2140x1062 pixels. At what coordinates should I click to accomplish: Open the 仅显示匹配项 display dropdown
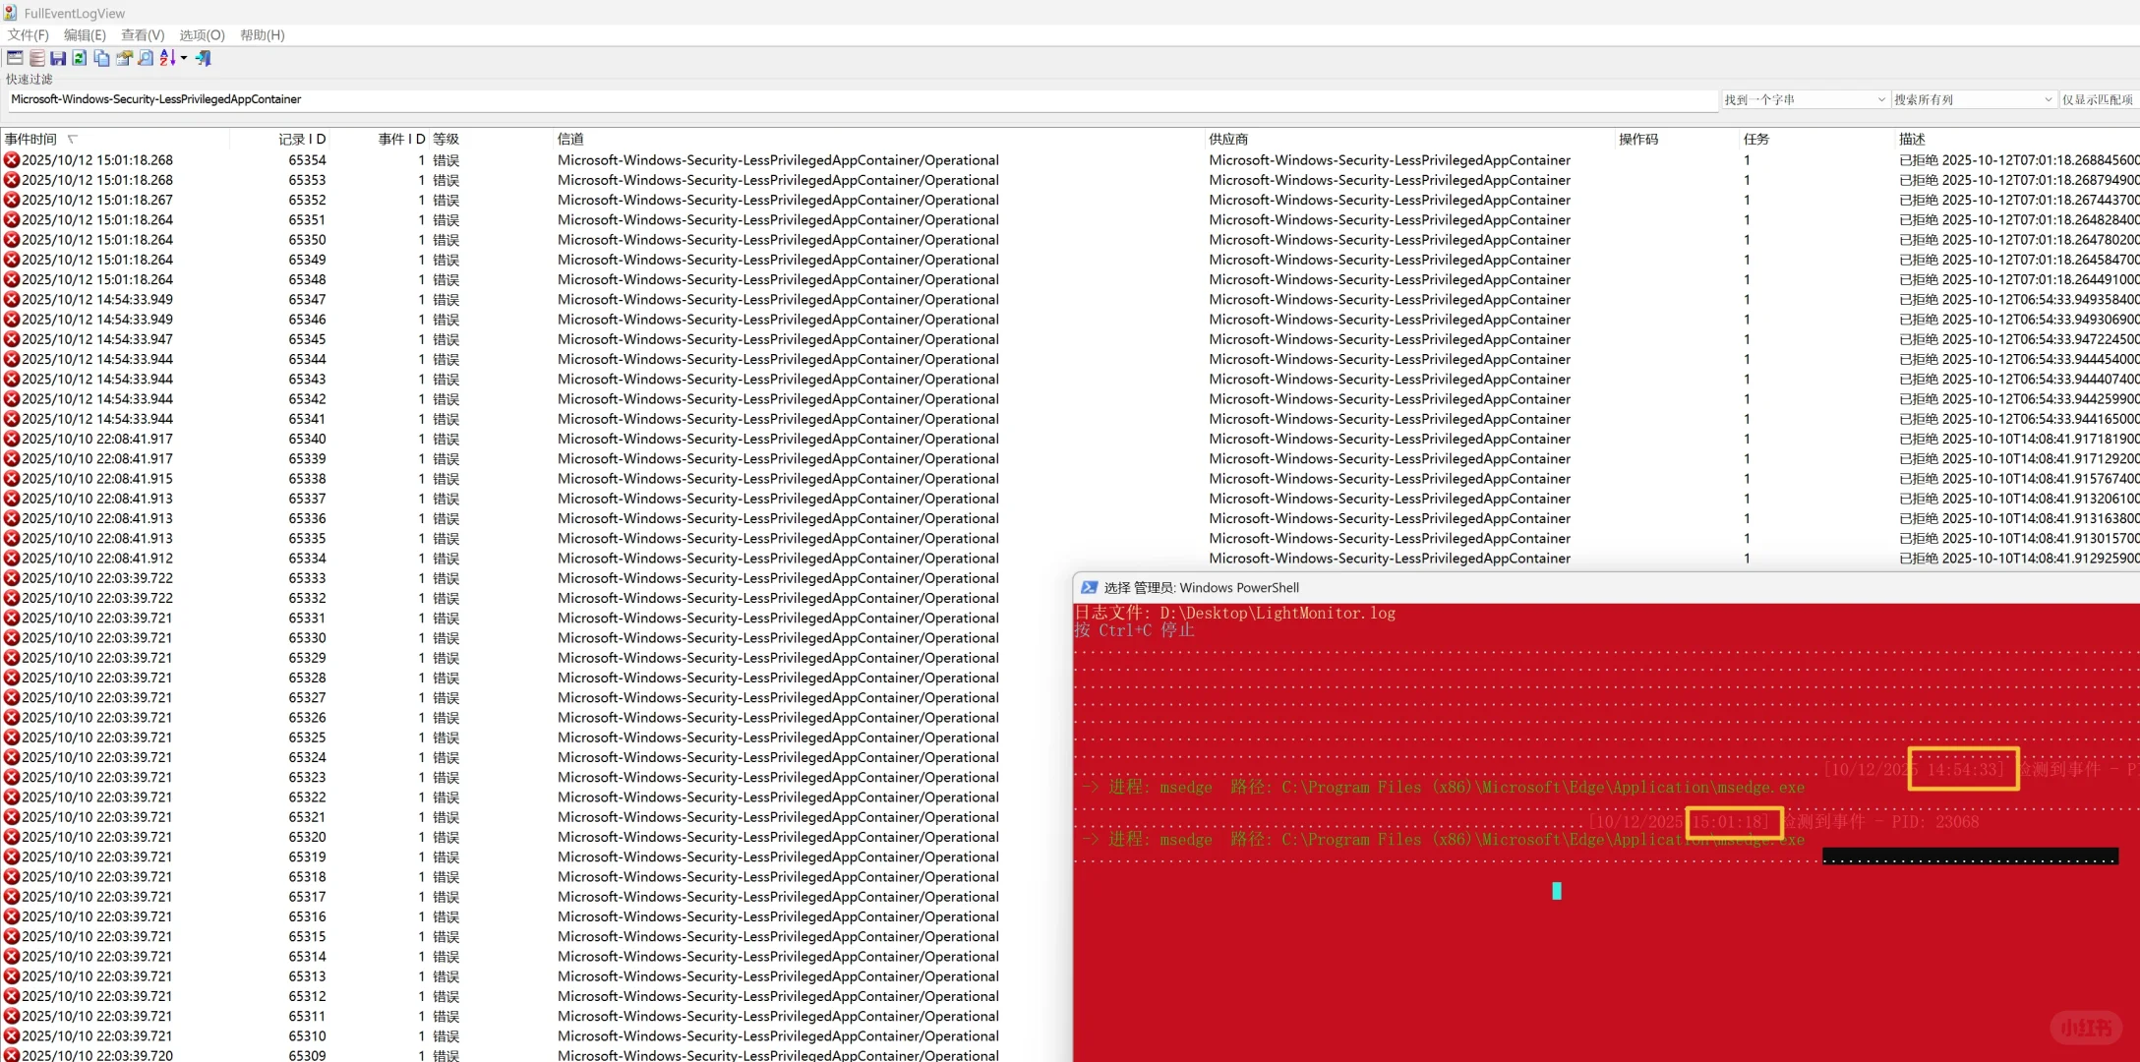point(2098,99)
